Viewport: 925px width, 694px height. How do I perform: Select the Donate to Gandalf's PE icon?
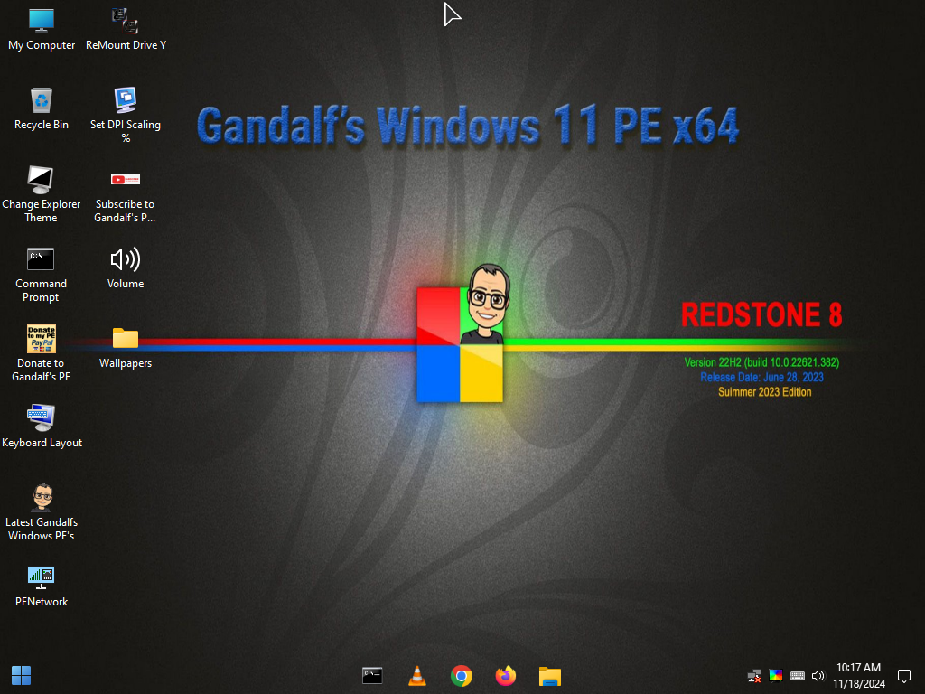click(42, 353)
